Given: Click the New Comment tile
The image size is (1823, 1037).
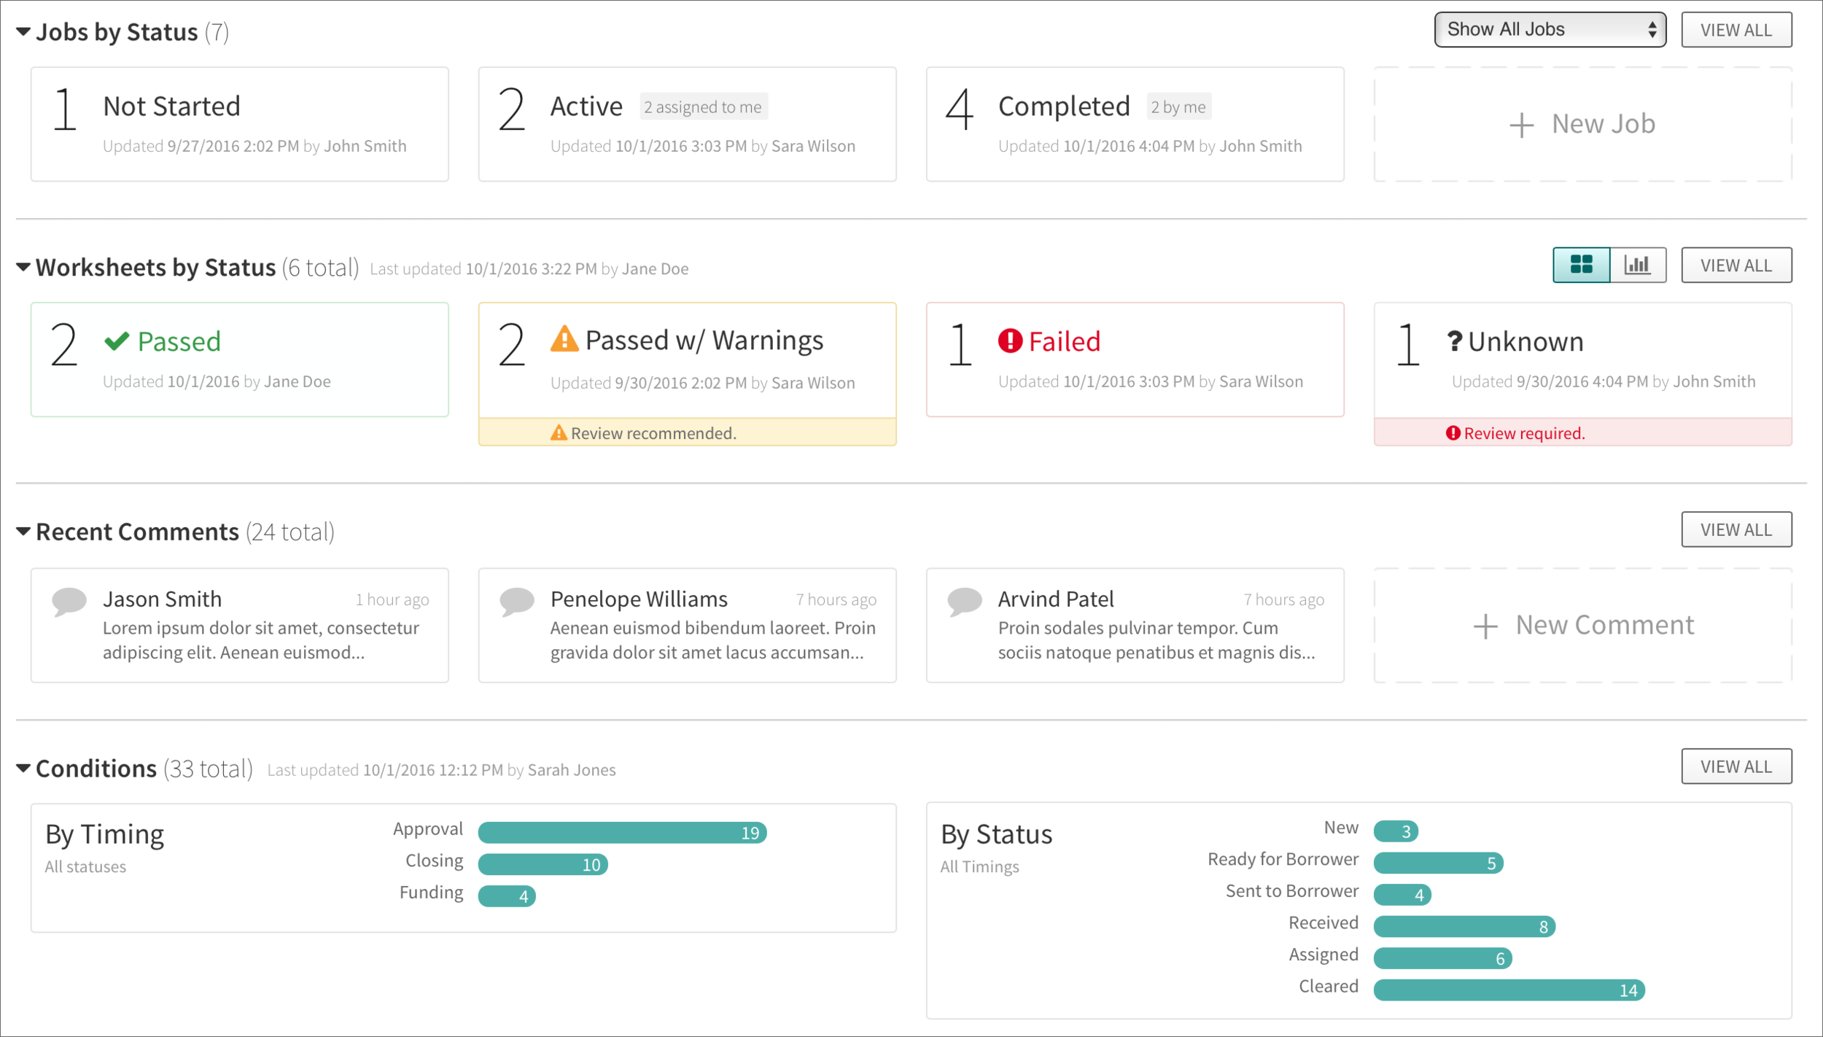Looking at the screenshot, I should click(x=1582, y=624).
